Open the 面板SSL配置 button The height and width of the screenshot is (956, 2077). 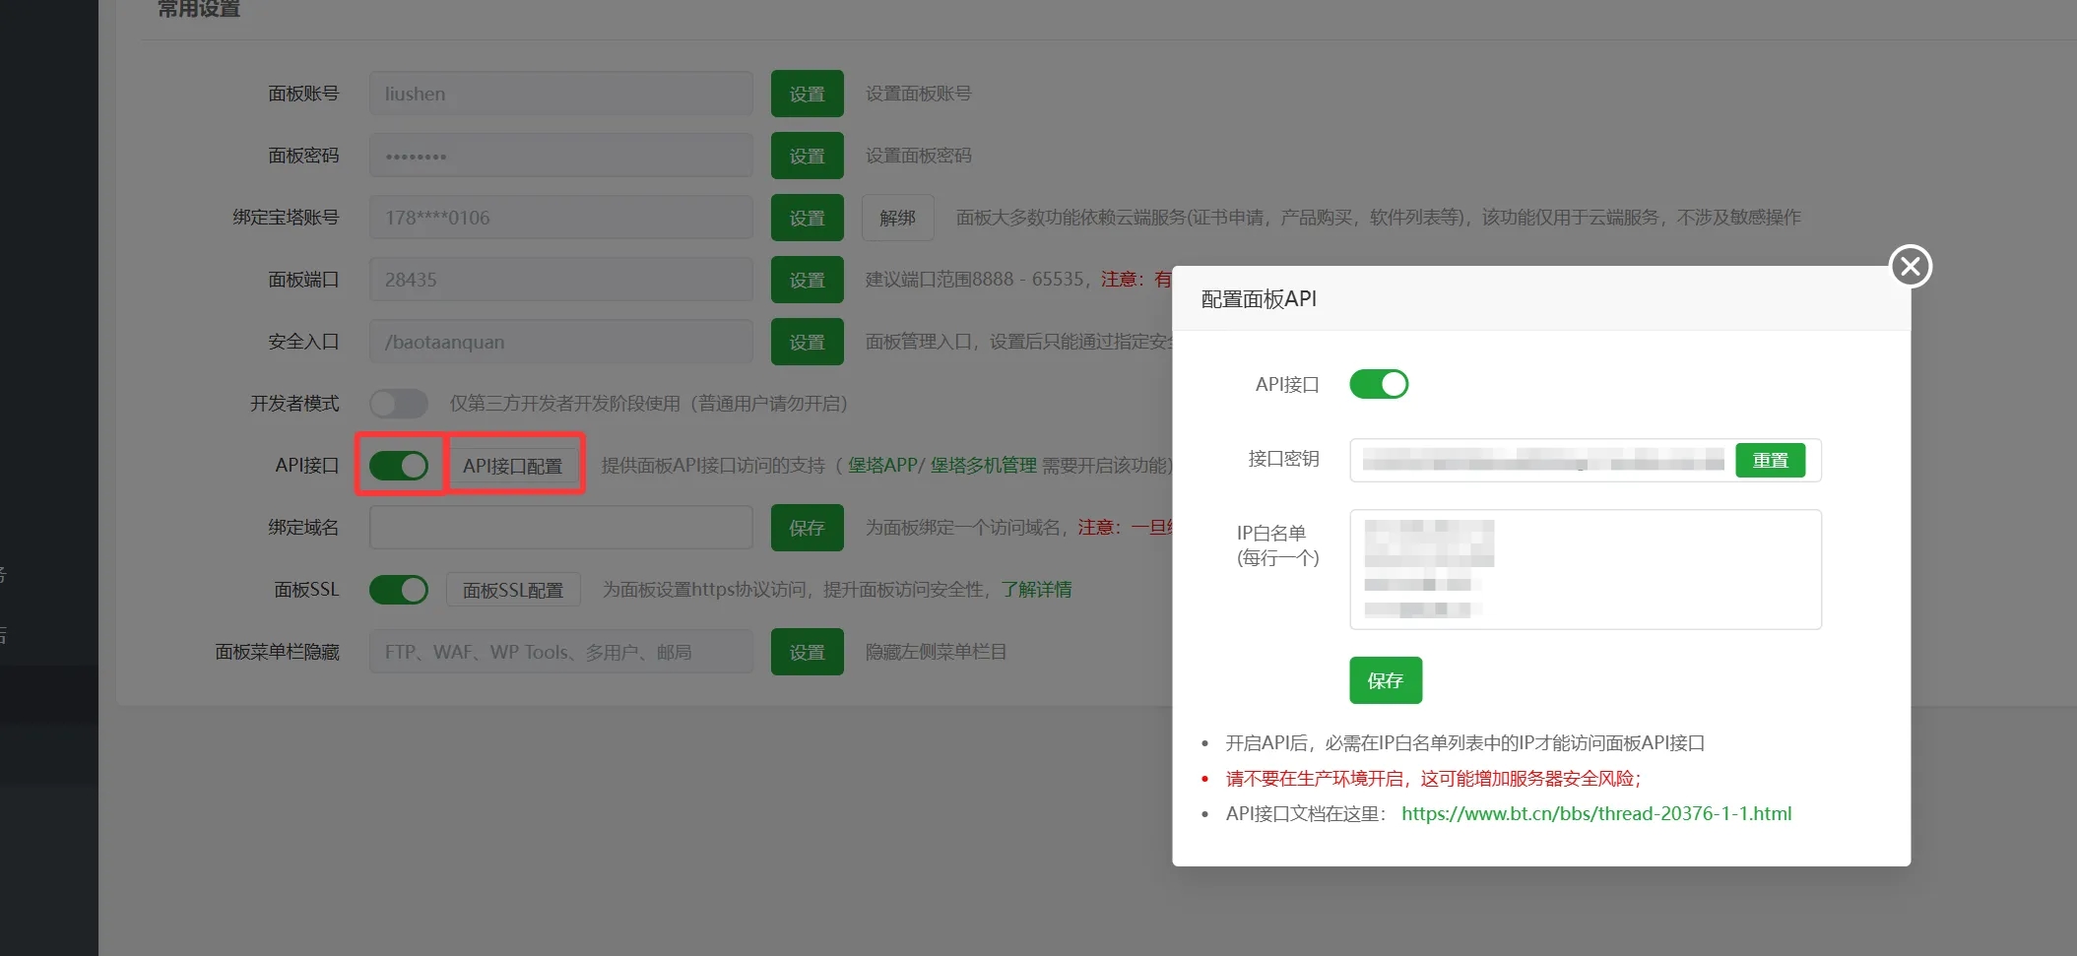513,590
